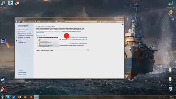The height and width of the screenshot is (99, 176).
Task: Launch Opera from the taskbar
Action: (31, 97)
